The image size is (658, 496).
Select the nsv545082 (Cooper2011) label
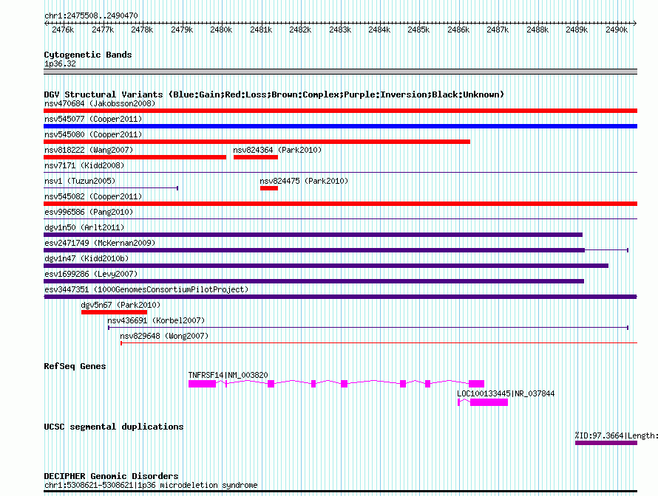point(93,196)
